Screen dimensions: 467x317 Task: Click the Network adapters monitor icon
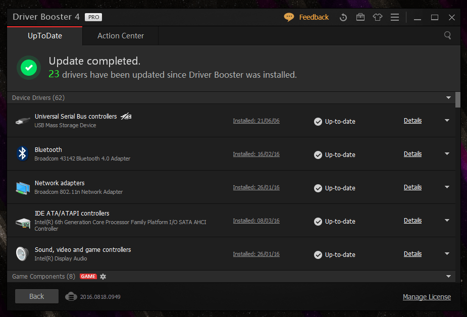click(x=23, y=188)
